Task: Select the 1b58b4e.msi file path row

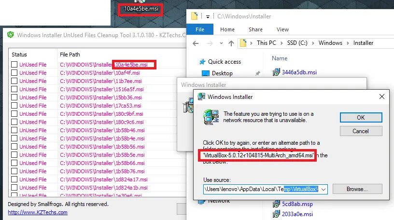Action: tap(102, 138)
